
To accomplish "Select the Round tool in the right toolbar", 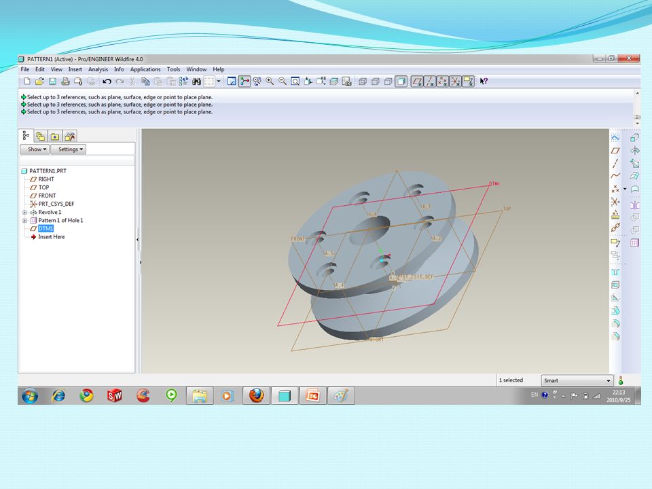I will pos(615,323).
